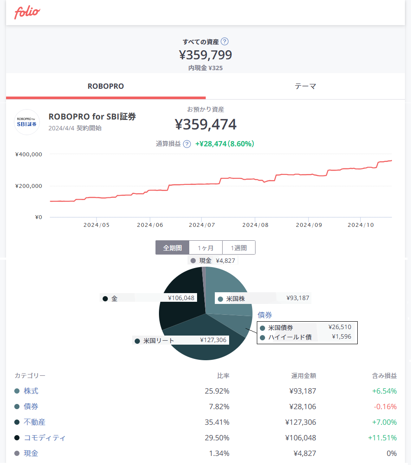Screen dimensions: 411x465
Task: Click the 2024/4/4 契約開始 text
Action: [x=75, y=128]
